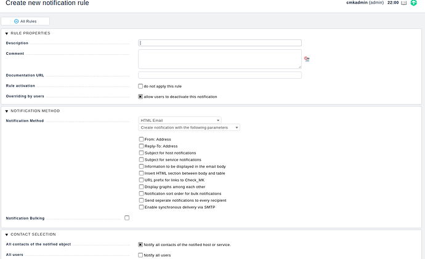Open the book icon next to 22:00
This screenshot has height=259, width=425.
click(x=404, y=2)
